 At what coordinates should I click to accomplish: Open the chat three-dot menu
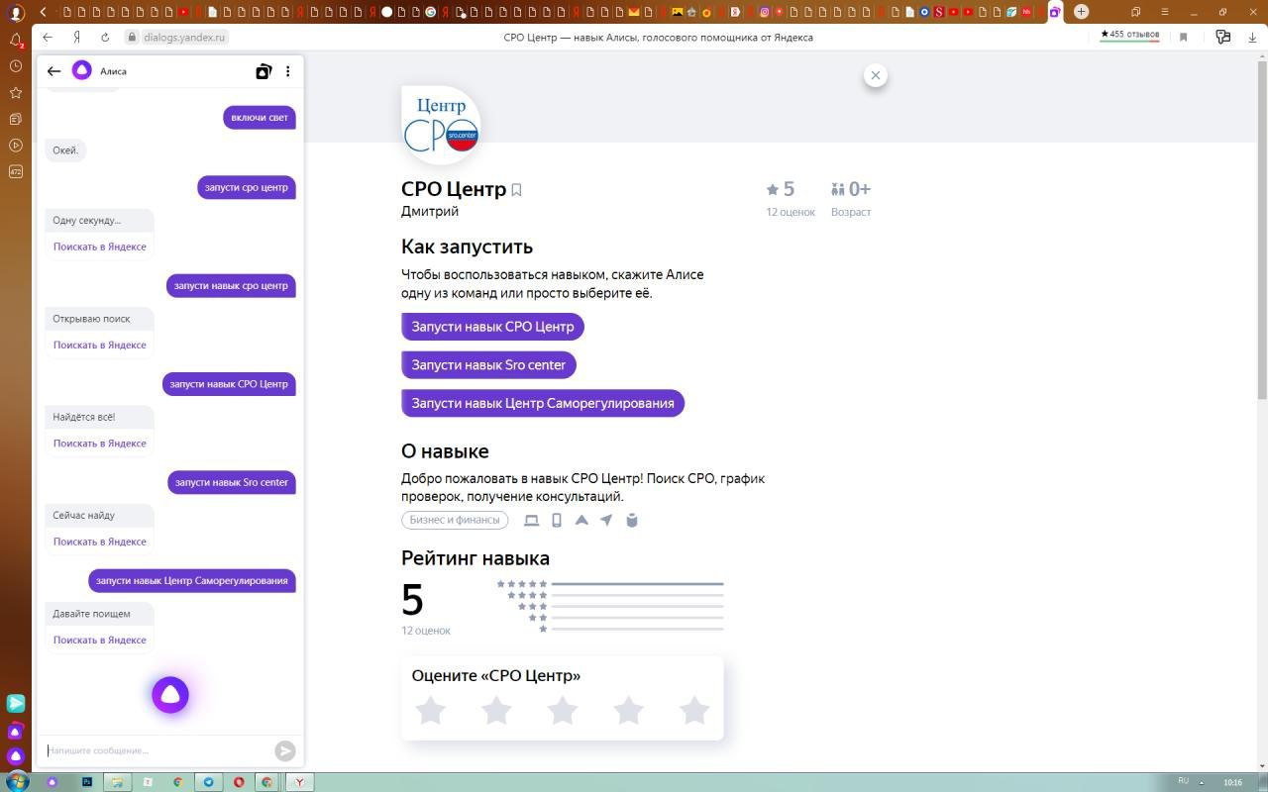(288, 71)
